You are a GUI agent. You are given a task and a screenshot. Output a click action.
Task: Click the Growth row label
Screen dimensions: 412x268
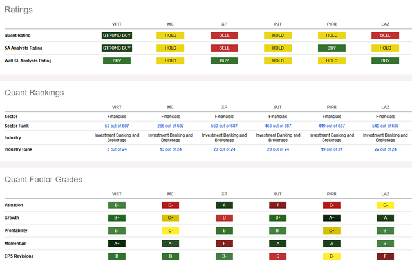pos(12,218)
